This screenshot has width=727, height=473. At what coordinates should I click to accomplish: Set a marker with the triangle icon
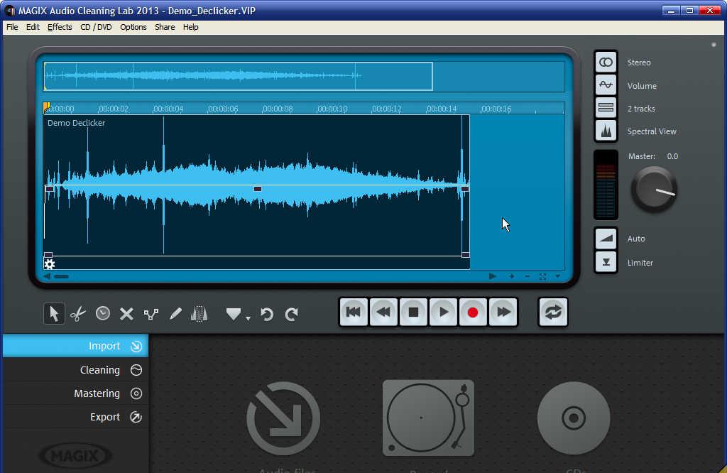233,314
